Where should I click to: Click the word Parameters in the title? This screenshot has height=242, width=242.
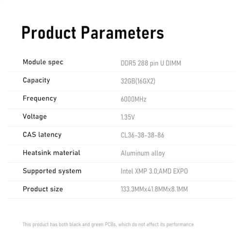(x=122, y=32)
